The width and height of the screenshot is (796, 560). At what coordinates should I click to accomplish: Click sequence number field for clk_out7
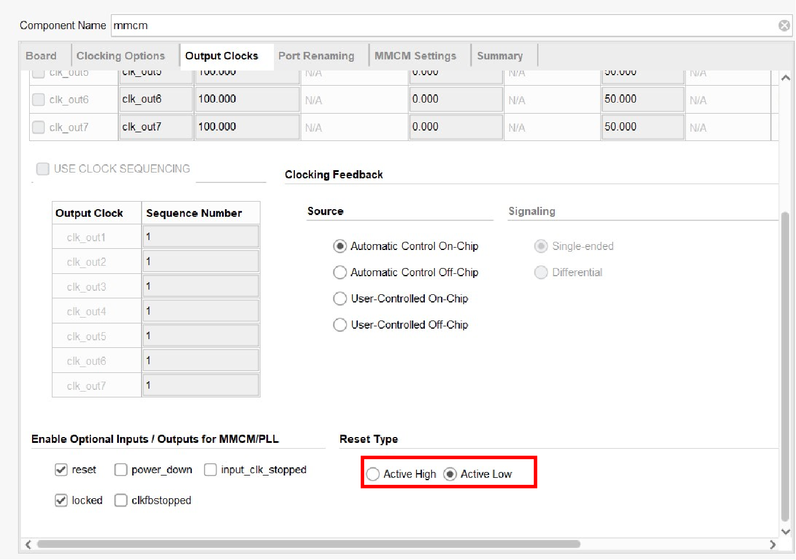pos(201,385)
